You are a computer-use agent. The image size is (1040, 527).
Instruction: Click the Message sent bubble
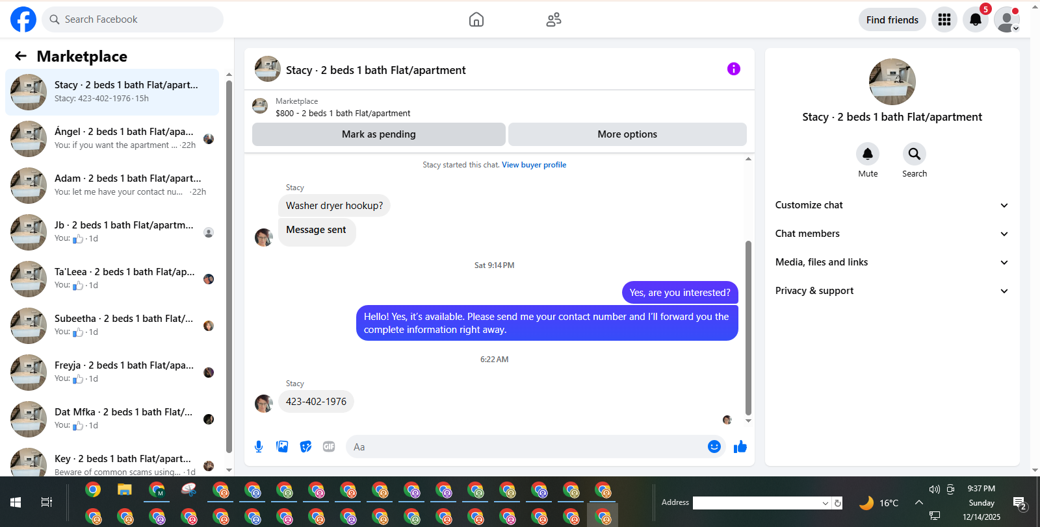pyautogui.click(x=317, y=232)
